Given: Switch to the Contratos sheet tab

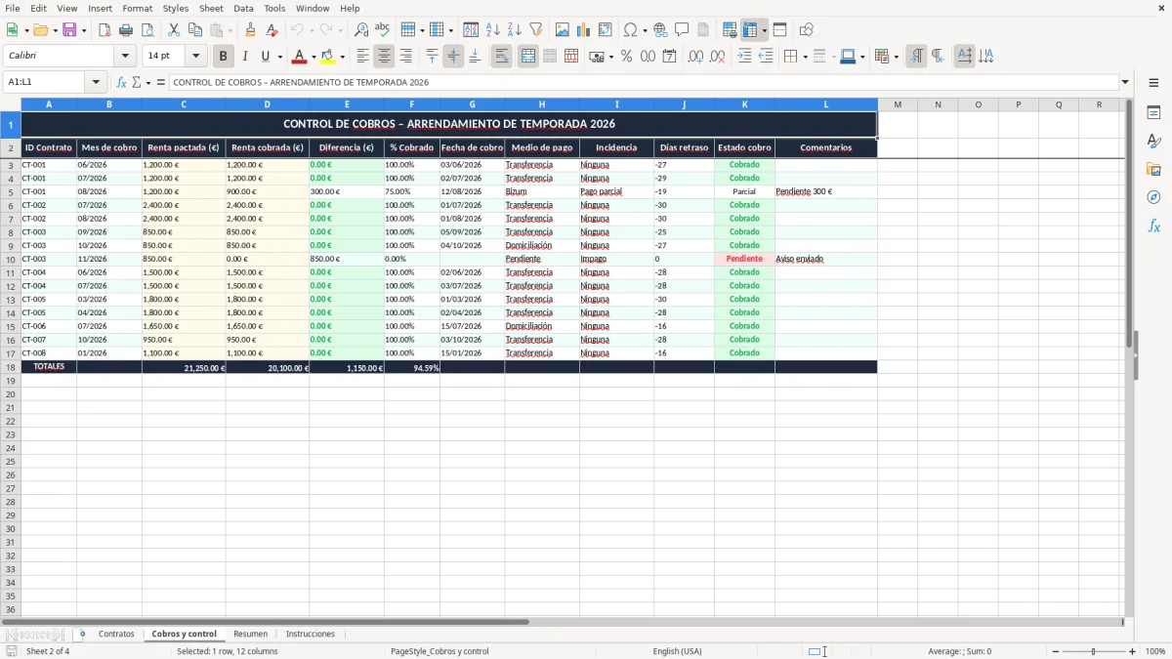Looking at the screenshot, I should pyautogui.click(x=116, y=635).
